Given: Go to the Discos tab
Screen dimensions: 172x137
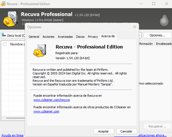Looking at the screenshot, I should (80, 37).
